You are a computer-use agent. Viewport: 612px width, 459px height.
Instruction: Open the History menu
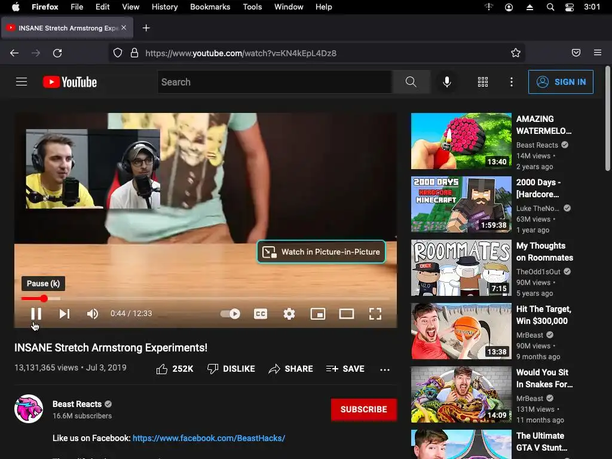165,7
